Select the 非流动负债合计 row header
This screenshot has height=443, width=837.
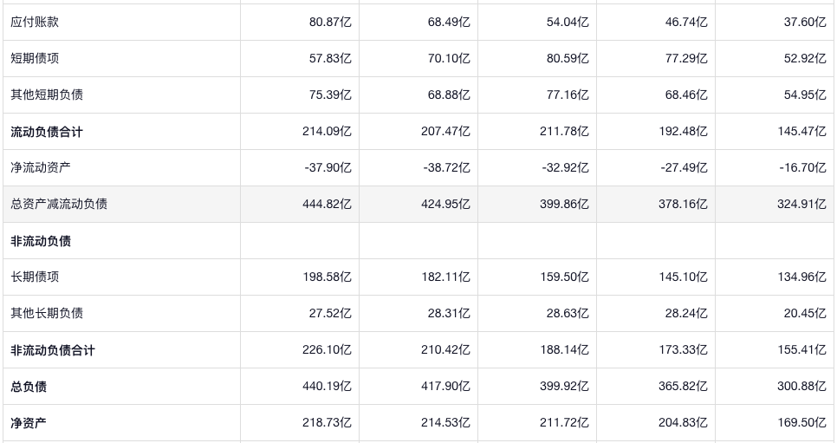53,350
